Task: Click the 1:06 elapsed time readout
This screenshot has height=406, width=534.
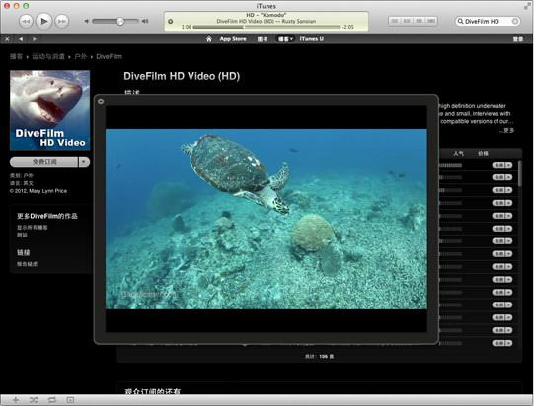Action: coord(187,27)
